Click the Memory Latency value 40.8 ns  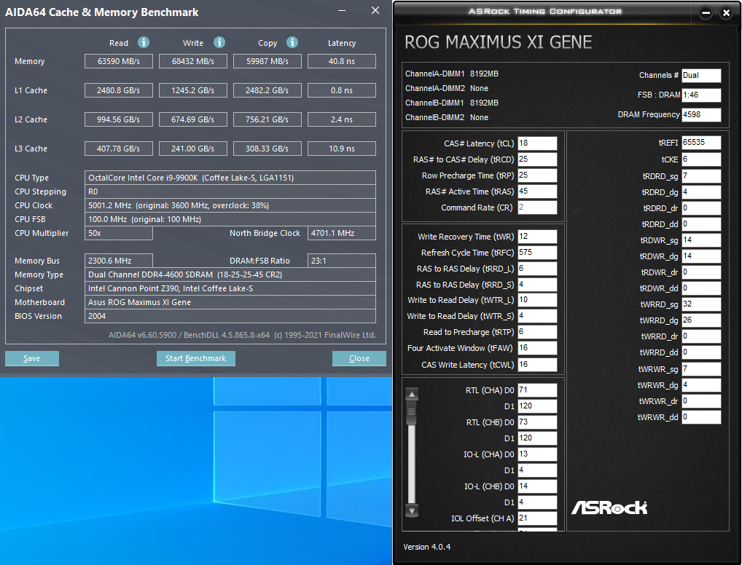click(x=342, y=61)
